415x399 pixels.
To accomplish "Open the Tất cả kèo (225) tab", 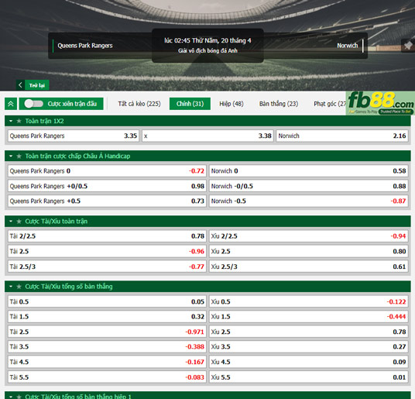I will pos(139,104).
